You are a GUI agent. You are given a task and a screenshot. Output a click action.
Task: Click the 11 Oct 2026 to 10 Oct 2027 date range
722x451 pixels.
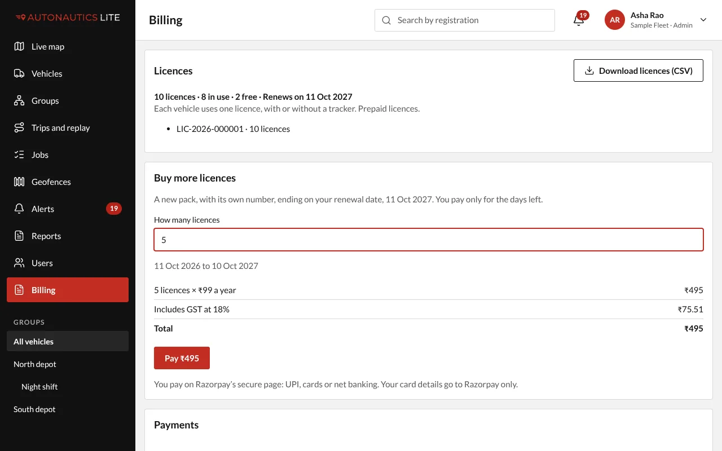click(206, 266)
